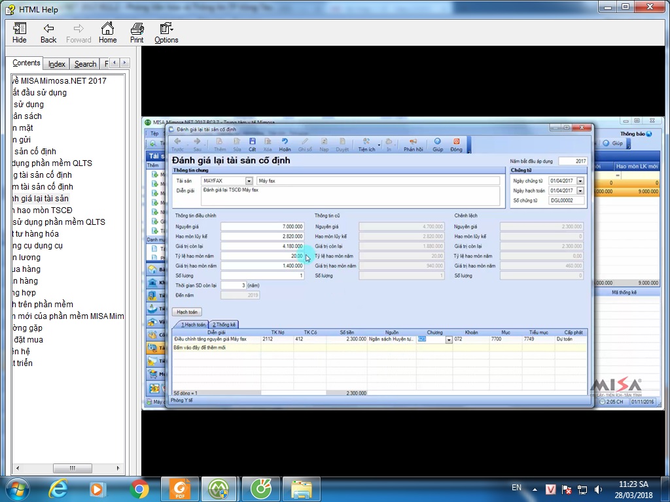
Task: Switch to the Search tab
Action: [85, 64]
